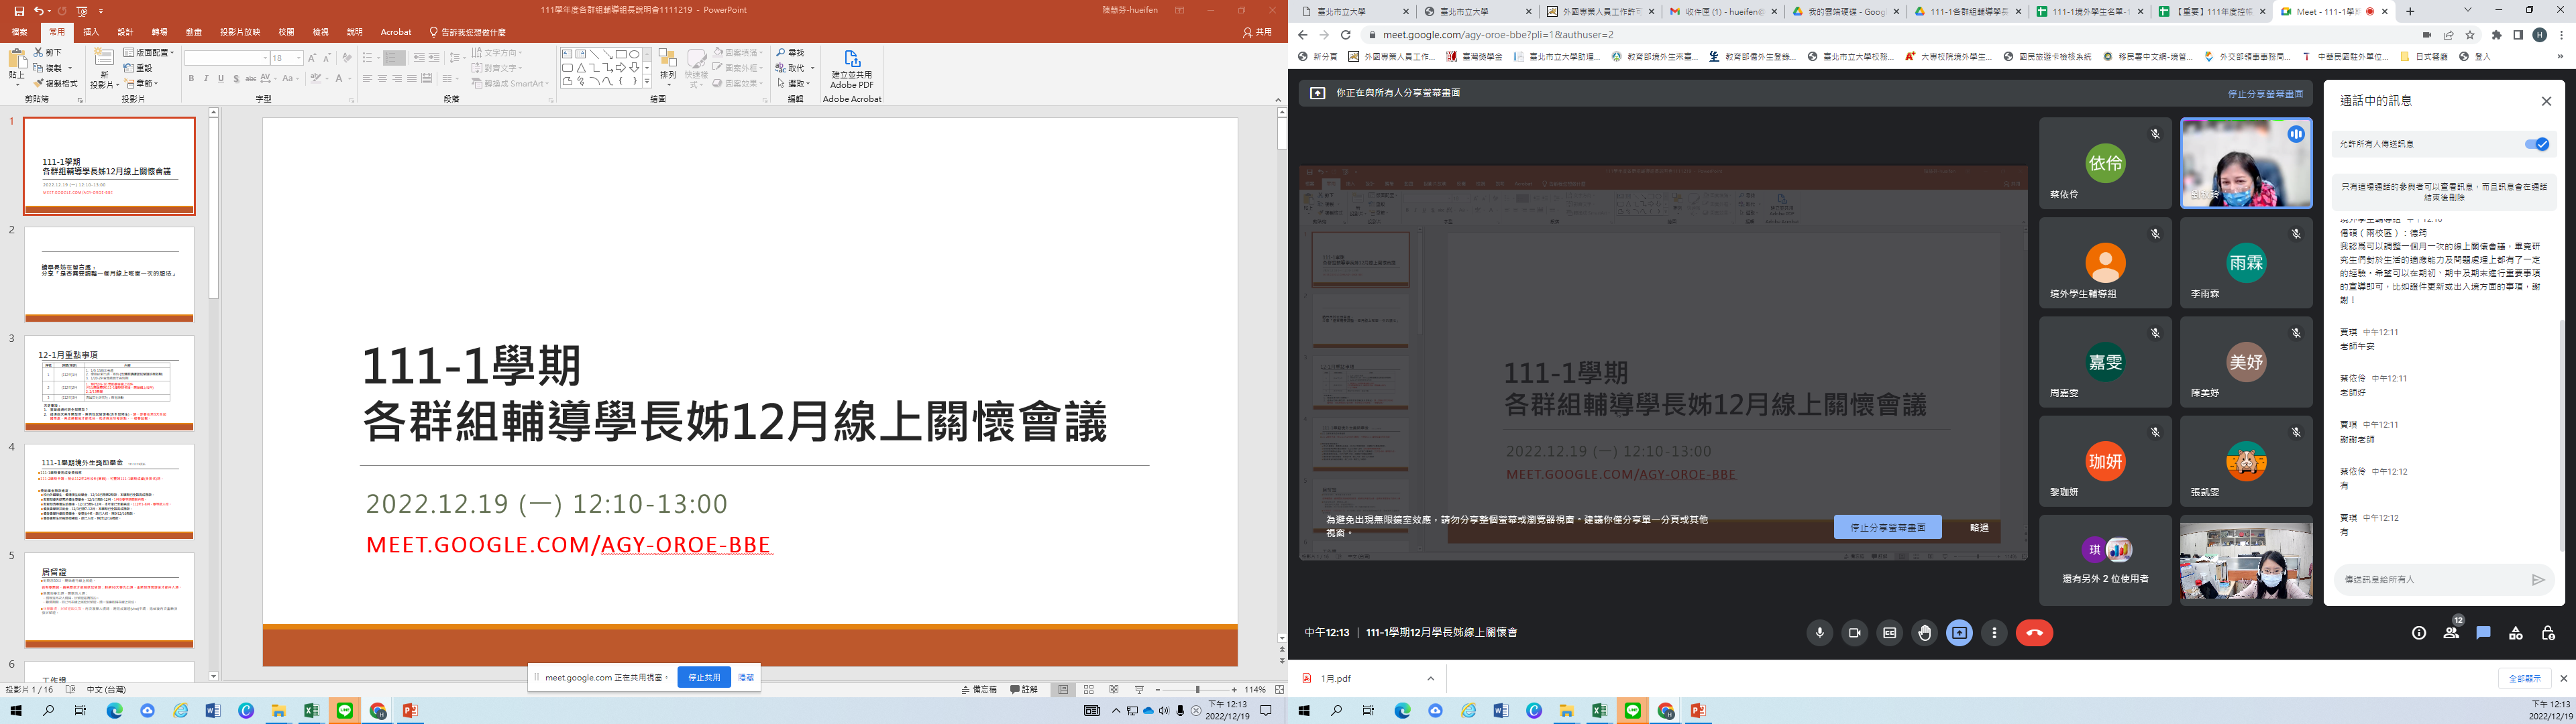Click 建立並共用 Adobe PDF button
Screen dimensions: 2576x724
851,68
